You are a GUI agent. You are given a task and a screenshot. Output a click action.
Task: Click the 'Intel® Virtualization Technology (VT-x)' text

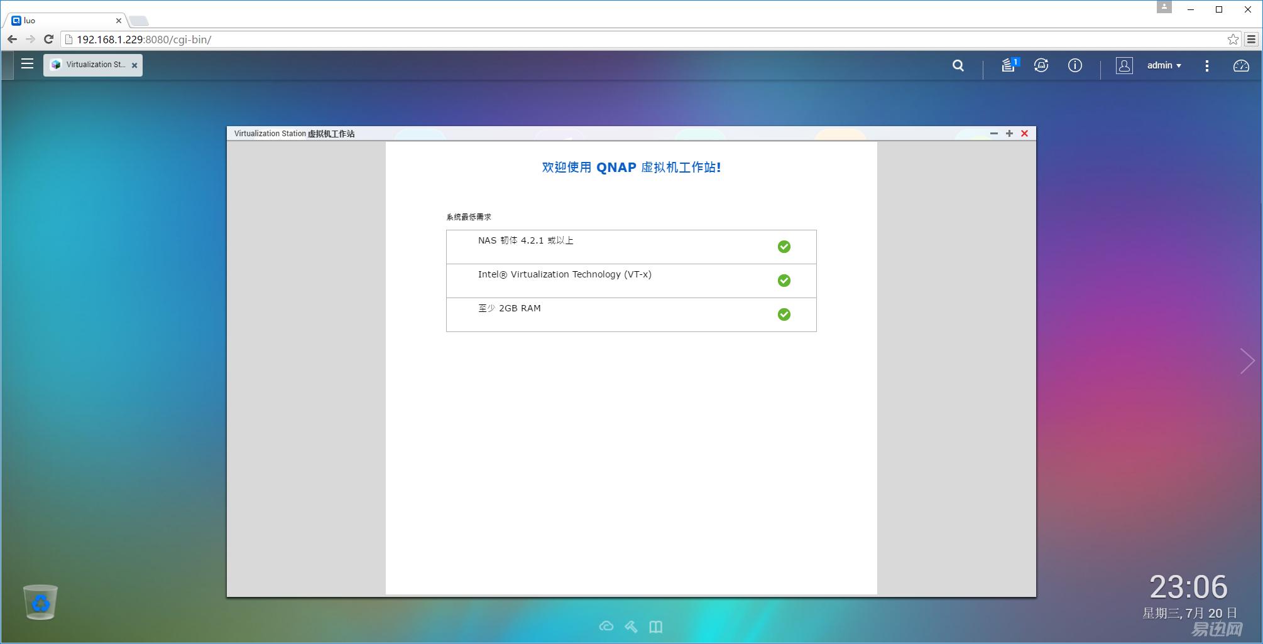565,274
